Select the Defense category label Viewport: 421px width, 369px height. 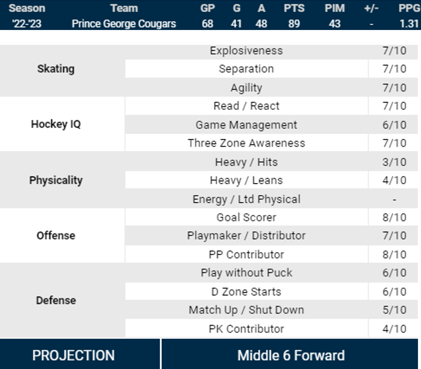(56, 300)
